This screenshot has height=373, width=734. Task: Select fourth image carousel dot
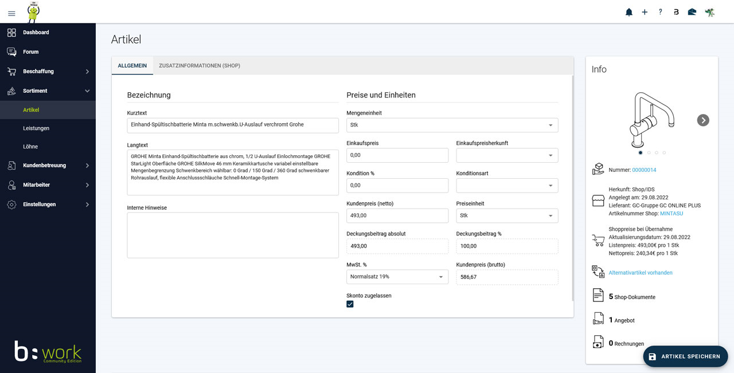[664, 152]
